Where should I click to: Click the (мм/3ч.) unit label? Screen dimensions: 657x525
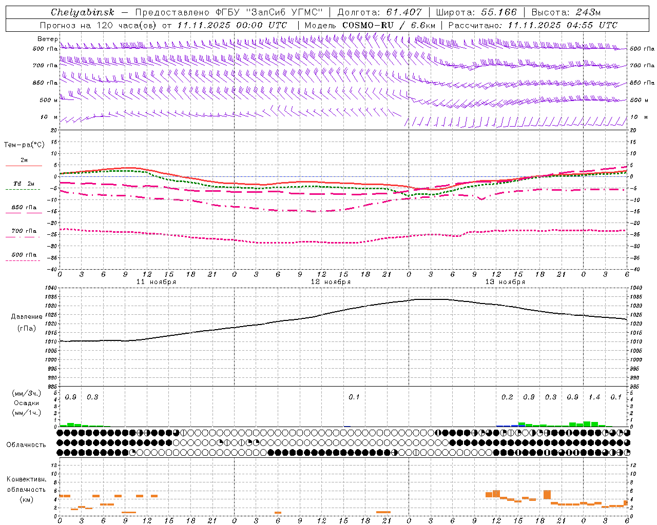pos(27,394)
